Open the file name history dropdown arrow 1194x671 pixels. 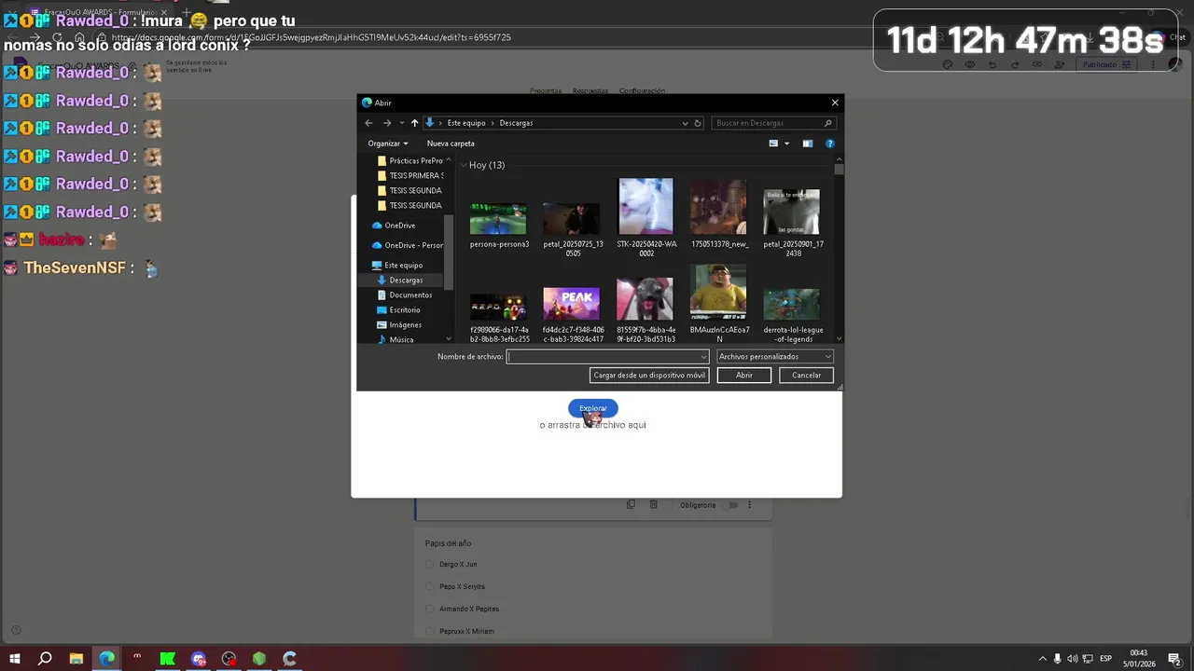tap(703, 357)
